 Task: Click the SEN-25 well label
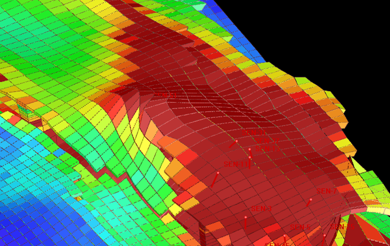(x=342, y=227)
